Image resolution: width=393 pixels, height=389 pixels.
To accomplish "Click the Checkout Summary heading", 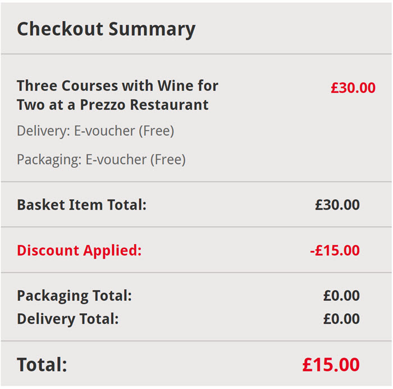I will click(x=106, y=30).
